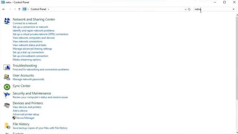Viewport: 238px width, 134px height.
Task: Open Save backup copies with File History
Action: [40, 128]
